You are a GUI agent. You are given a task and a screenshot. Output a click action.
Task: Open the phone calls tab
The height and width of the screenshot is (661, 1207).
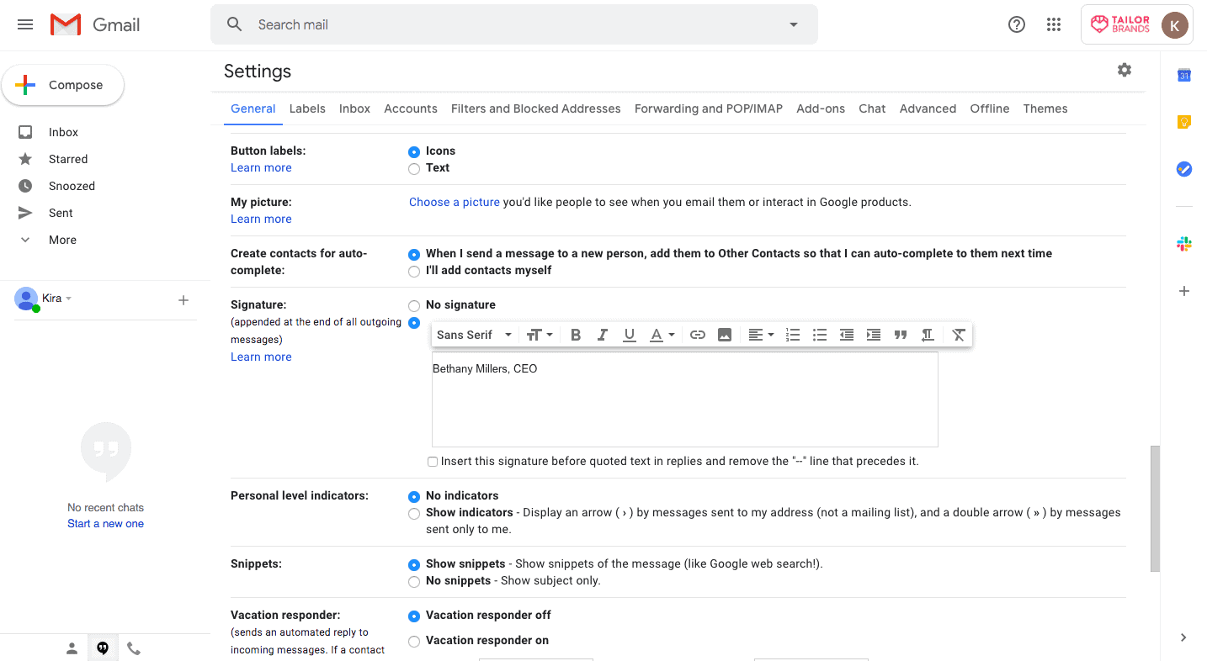coord(134,648)
